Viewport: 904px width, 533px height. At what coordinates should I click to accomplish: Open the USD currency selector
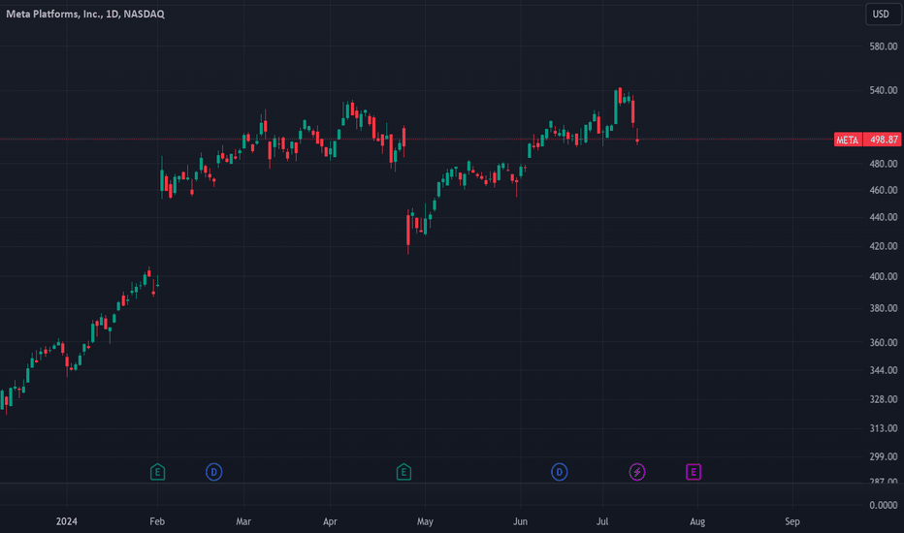883,14
